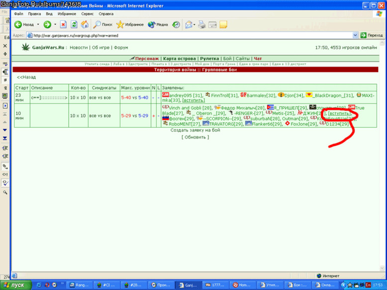Screen dimensions: 387x290
Task: Go to Персонаж page
Action: pyautogui.click(x=147, y=59)
